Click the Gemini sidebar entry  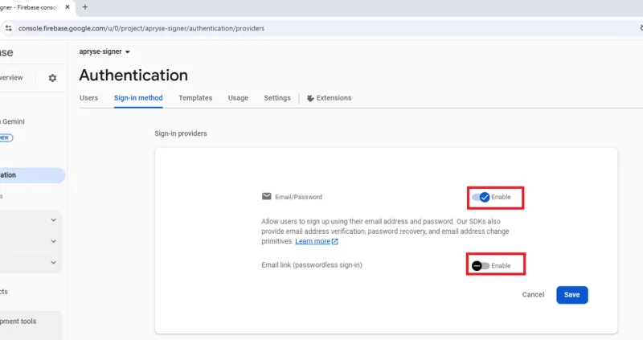pyautogui.click(x=13, y=122)
